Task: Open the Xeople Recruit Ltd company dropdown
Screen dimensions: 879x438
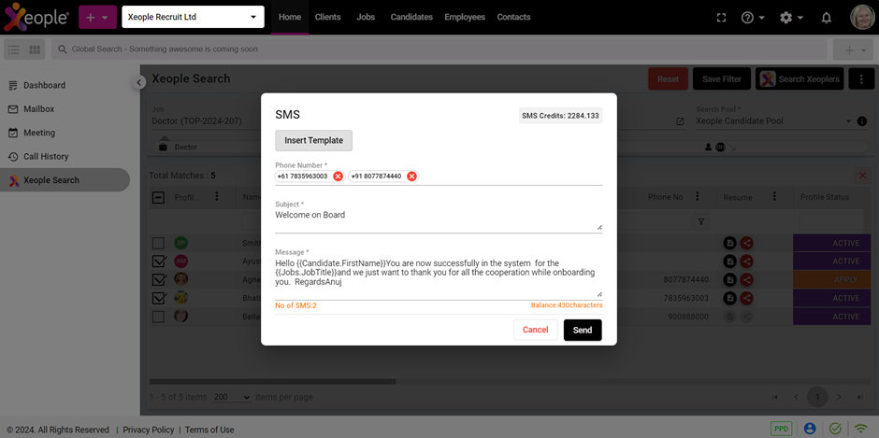Action: pos(193,17)
